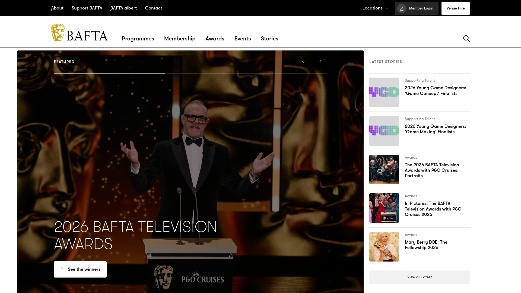
Task: Open the Support BAFTA link
Action: coord(87,8)
